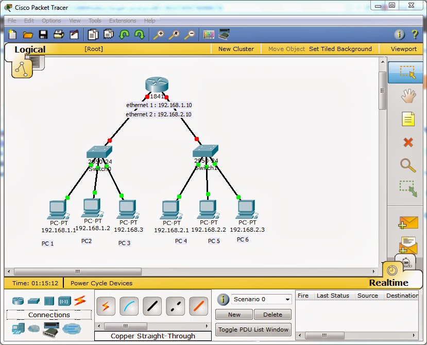Image resolution: width=427 pixels, height=345 pixels.
Task: Open the drawing palette icon
Action: 209,34
